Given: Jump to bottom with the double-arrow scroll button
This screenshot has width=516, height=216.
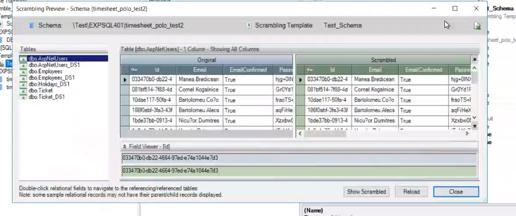Looking at the screenshot, I should pos(475,126).
